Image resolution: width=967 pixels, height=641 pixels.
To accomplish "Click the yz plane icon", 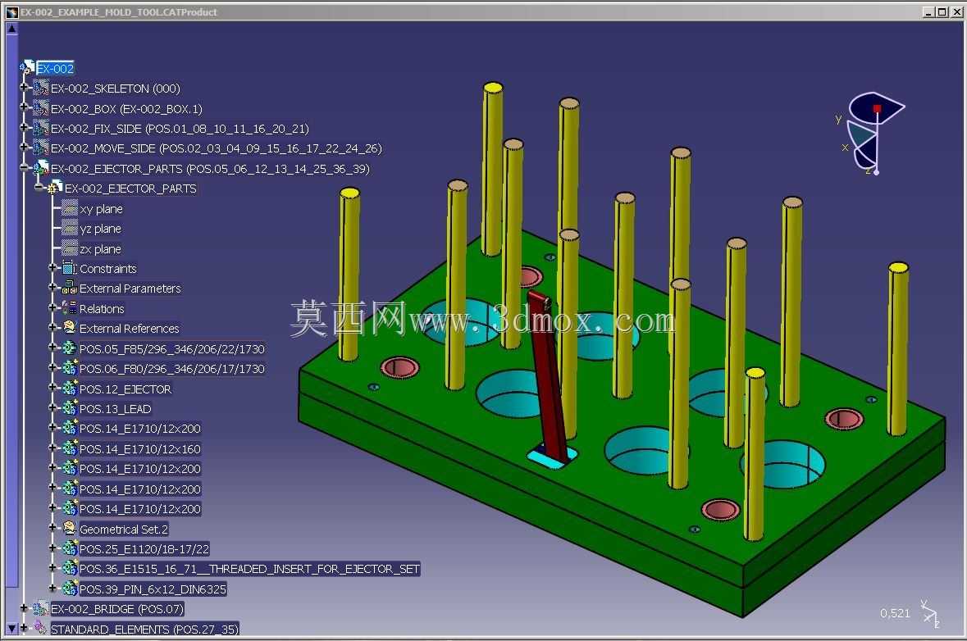I will [70, 228].
